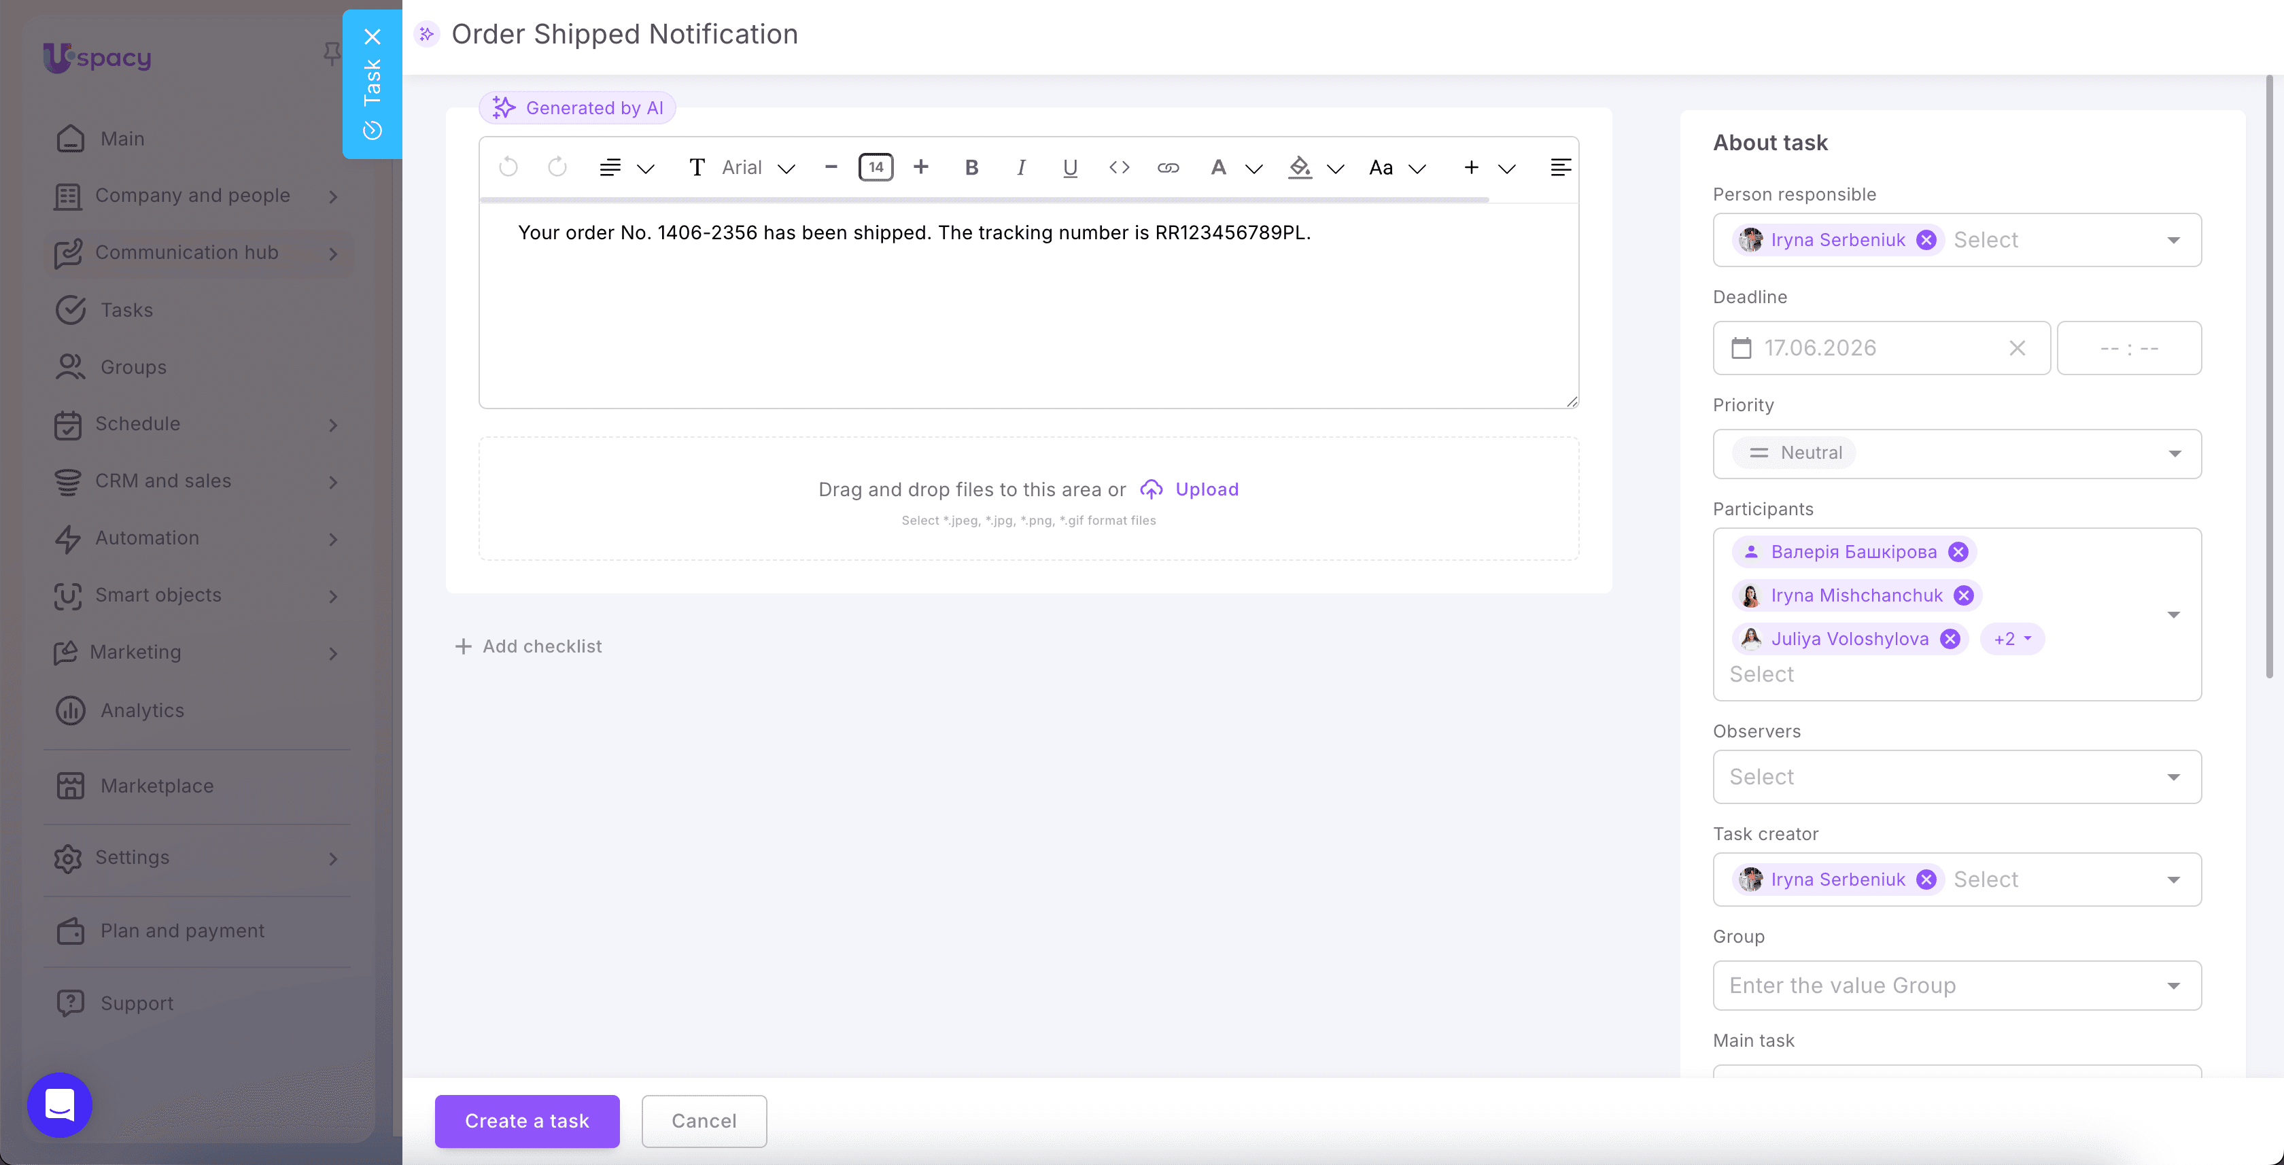Viewport: 2284px width, 1165px height.
Task: Open Communication hub in sidebar
Action: [x=199, y=253]
